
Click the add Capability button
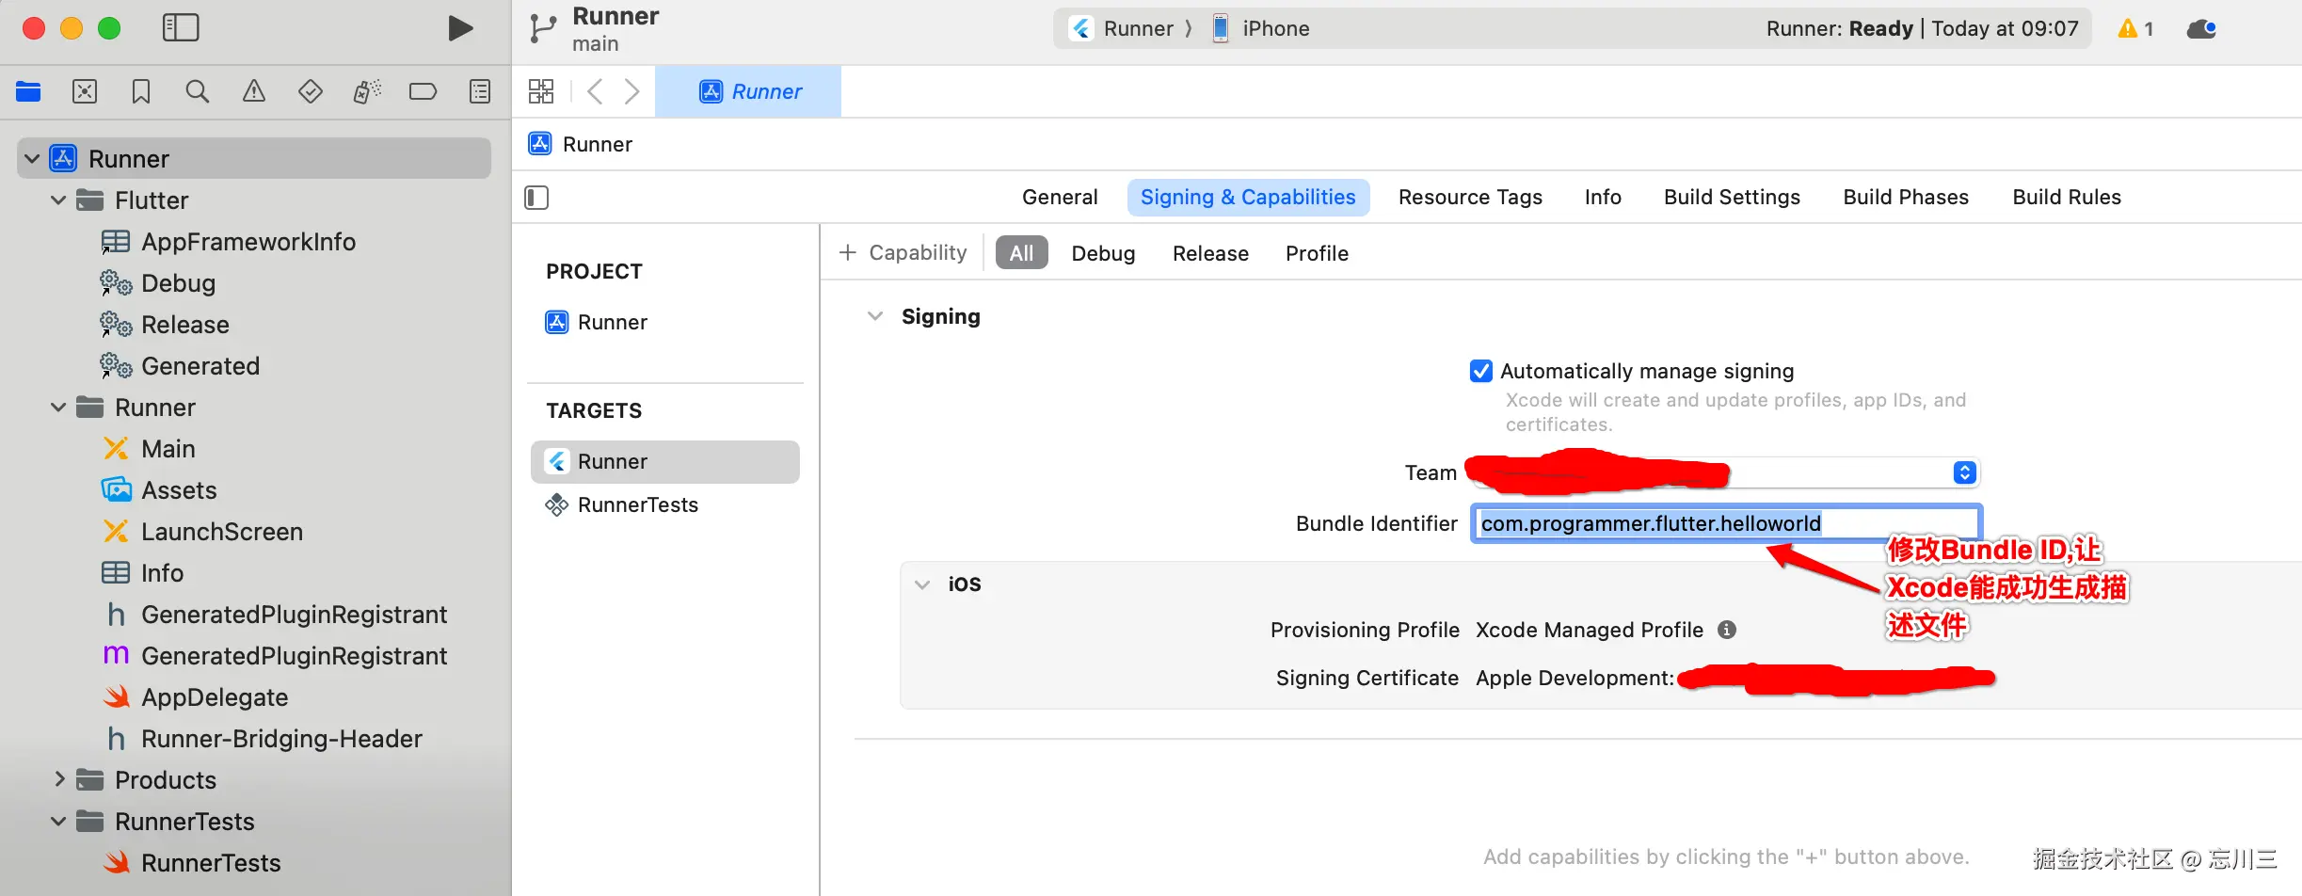tap(903, 253)
